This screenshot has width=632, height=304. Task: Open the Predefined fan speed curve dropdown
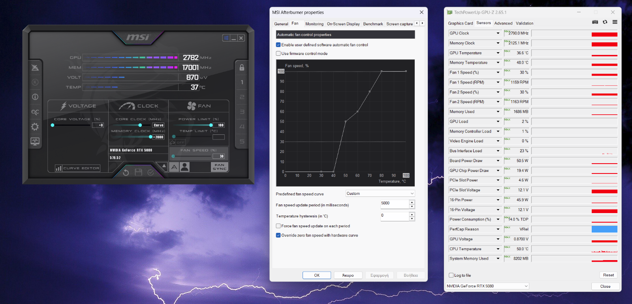click(380, 194)
